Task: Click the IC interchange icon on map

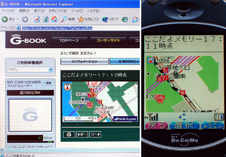Action: [97, 92]
